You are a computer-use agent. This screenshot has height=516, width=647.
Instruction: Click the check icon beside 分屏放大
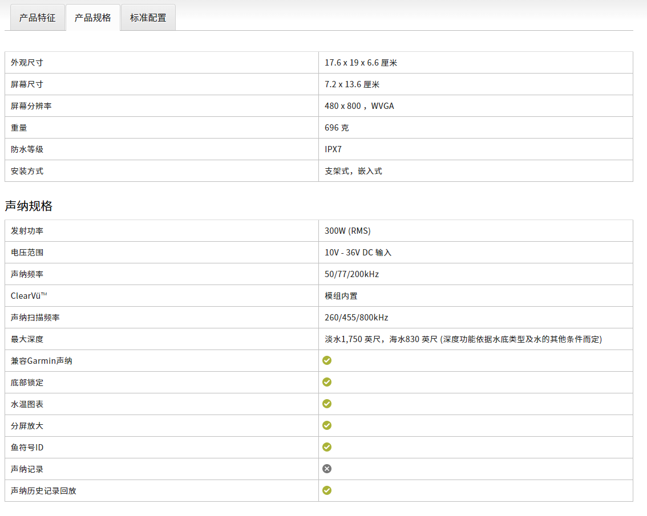(327, 425)
